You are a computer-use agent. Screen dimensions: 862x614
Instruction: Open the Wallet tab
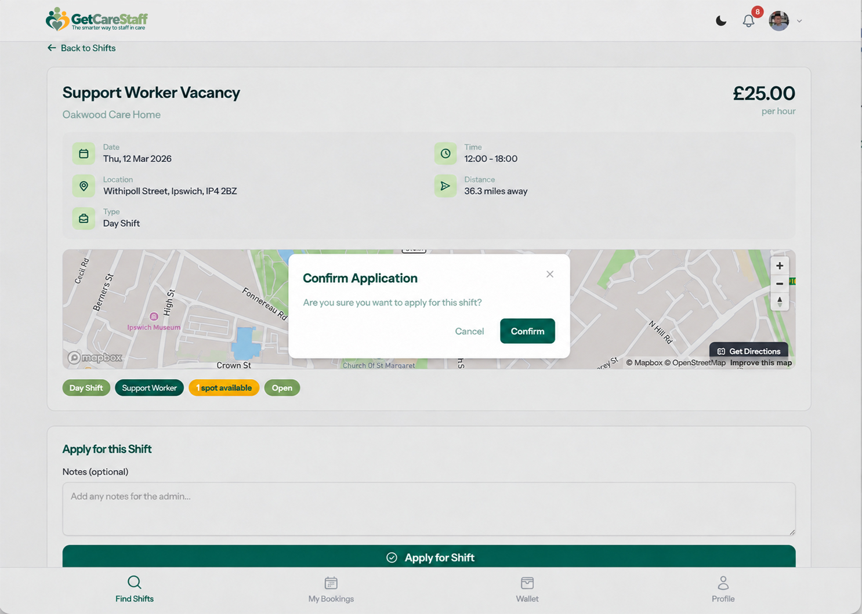pyautogui.click(x=527, y=590)
